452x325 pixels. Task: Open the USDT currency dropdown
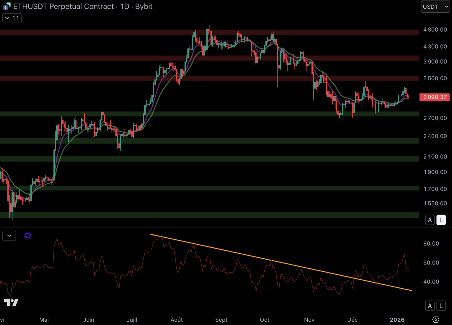[435, 7]
